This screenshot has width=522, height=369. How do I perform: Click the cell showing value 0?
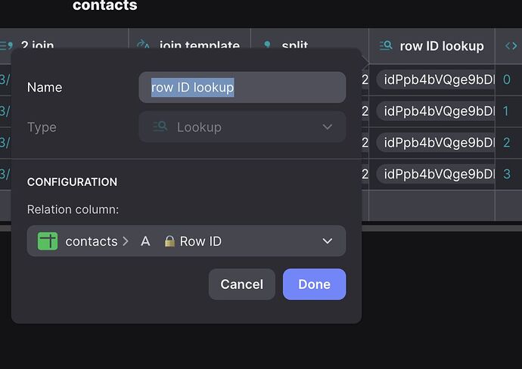click(x=507, y=79)
